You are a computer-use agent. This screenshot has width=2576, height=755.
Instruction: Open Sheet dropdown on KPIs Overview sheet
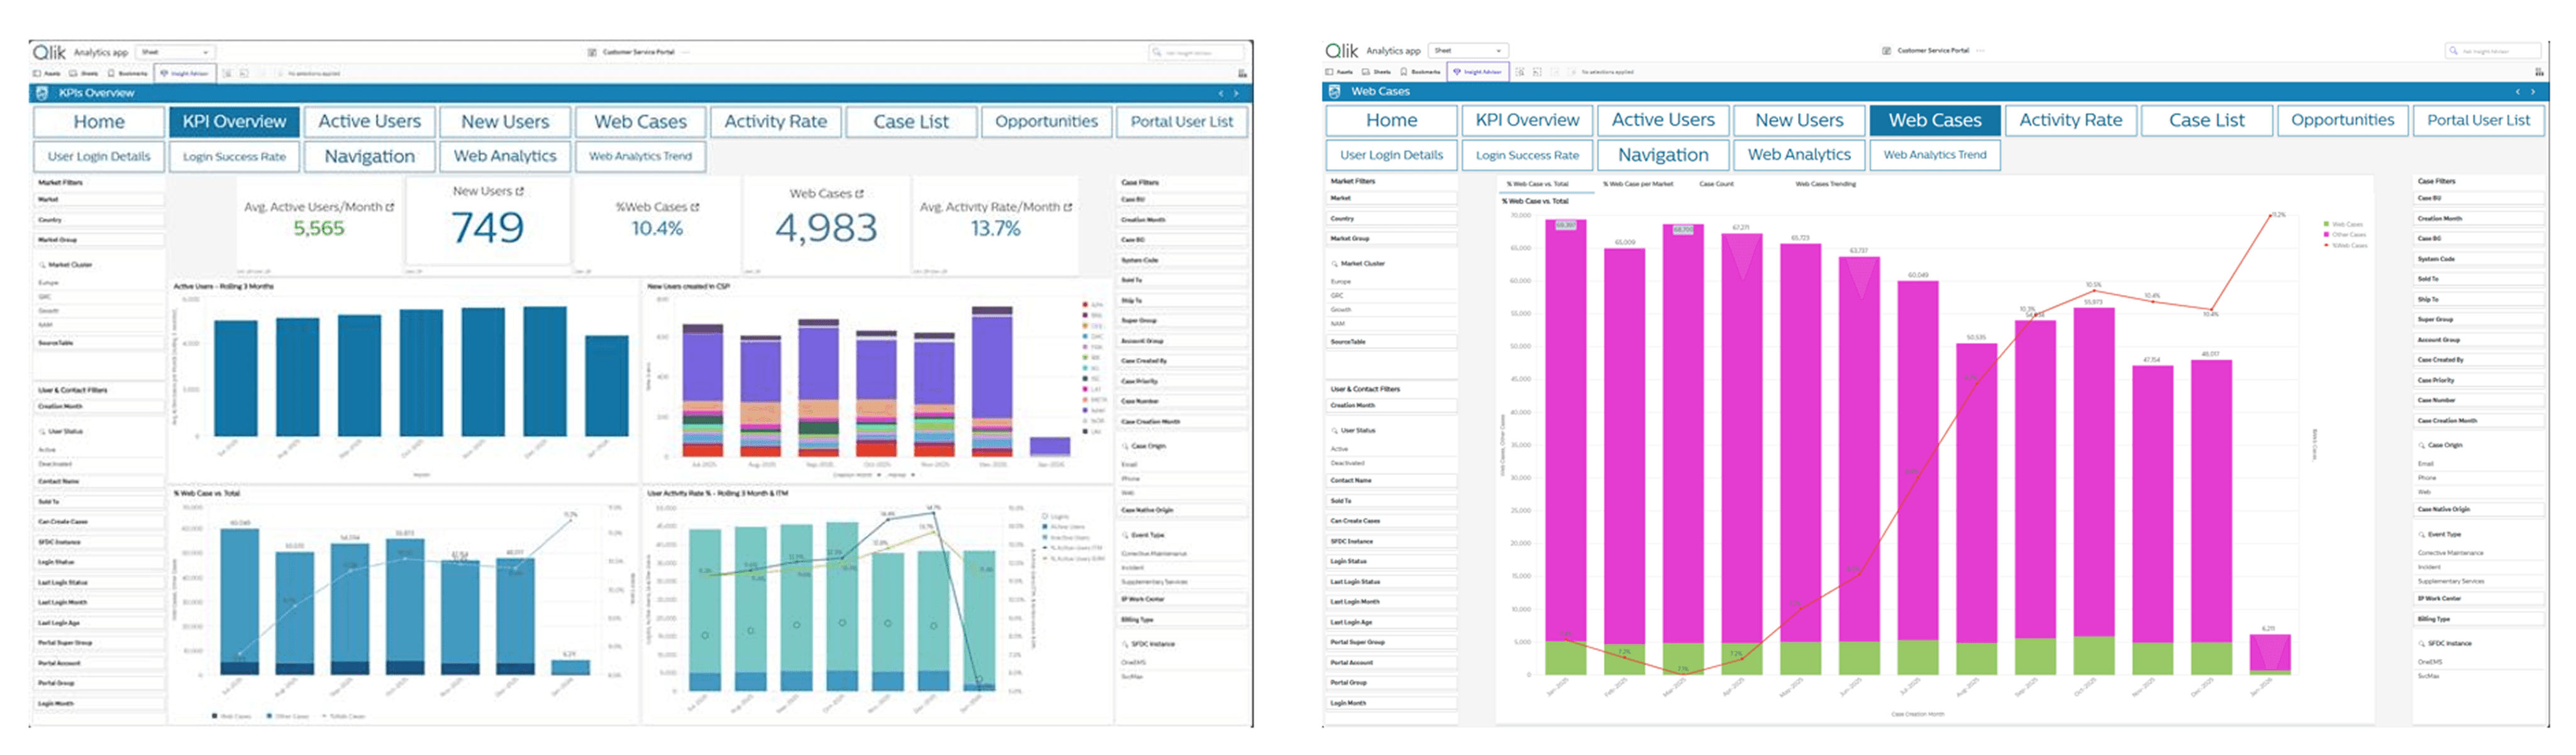[x=175, y=52]
